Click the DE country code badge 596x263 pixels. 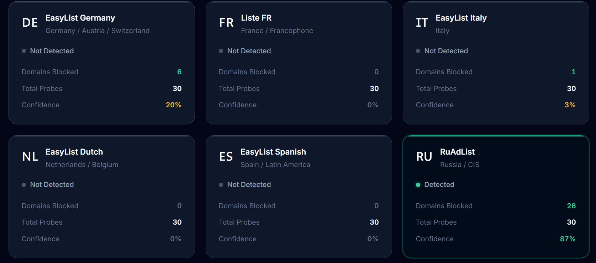30,23
